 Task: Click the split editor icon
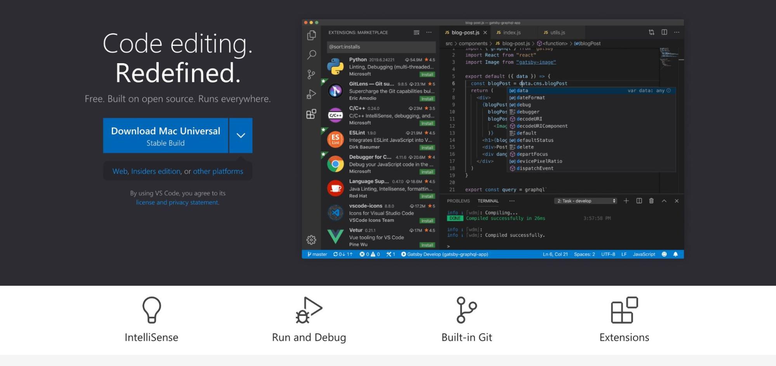click(664, 32)
